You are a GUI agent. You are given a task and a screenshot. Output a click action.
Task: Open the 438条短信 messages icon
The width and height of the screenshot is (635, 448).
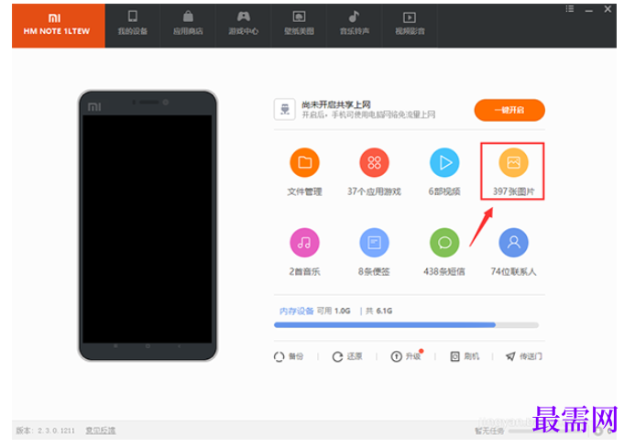(444, 243)
